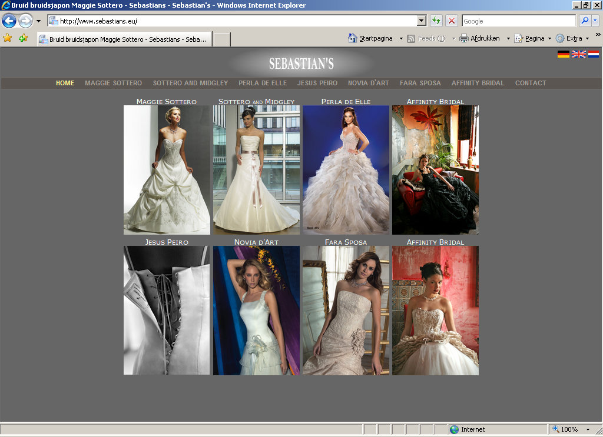Click the magnifier Search icon
Viewport: 603px width, 437px height.
(x=585, y=21)
